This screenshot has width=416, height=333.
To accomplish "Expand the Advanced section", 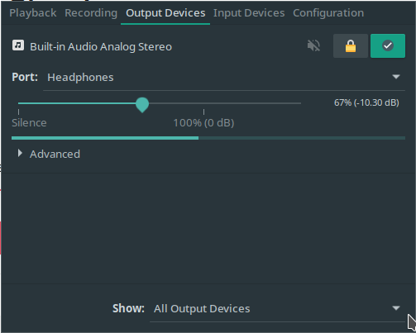I will pyautogui.click(x=49, y=154).
